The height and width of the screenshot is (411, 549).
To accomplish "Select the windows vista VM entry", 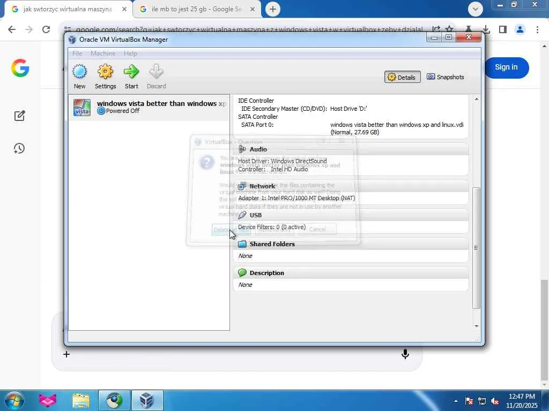I will (x=149, y=107).
